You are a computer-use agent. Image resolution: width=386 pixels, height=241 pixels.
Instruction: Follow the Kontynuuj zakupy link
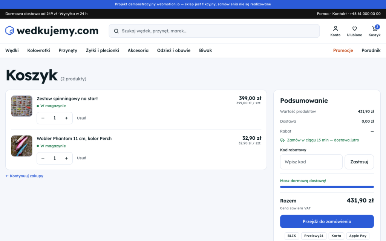coord(24,176)
